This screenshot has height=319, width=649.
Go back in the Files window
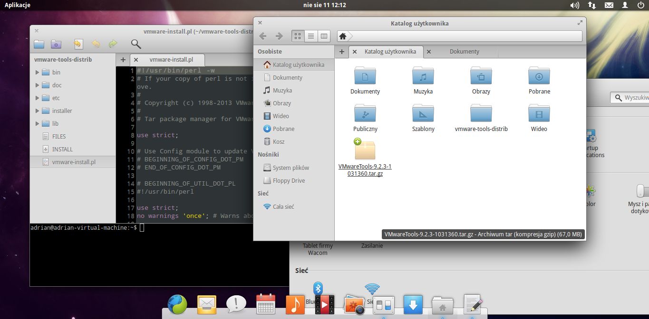263,36
